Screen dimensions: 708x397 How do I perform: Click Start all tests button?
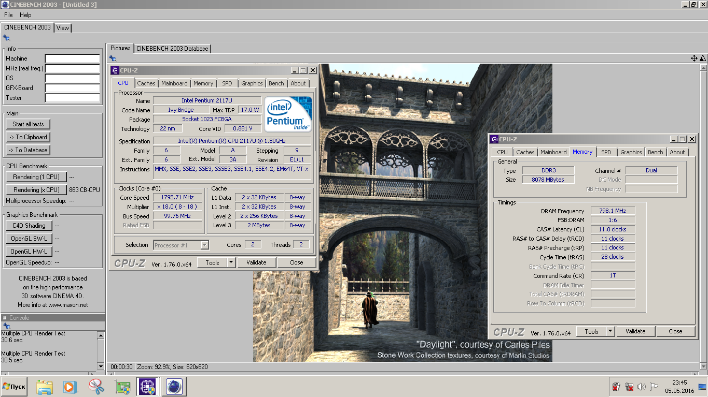coord(29,124)
